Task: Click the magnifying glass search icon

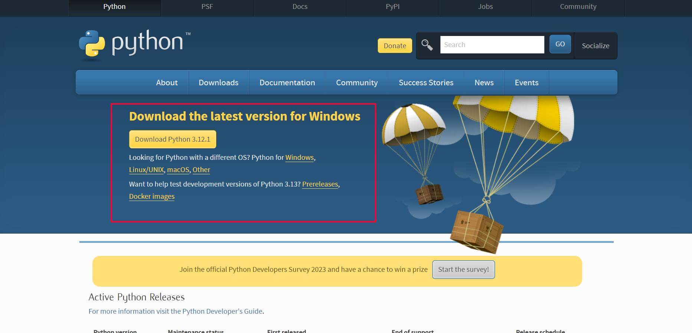Action: [x=427, y=45]
